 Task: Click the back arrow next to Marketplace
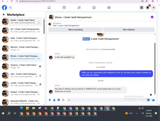coord(4,15)
